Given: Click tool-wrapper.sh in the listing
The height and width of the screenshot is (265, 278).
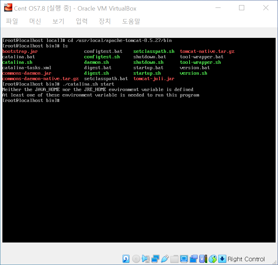Looking at the screenshot, I should (200, 62).
